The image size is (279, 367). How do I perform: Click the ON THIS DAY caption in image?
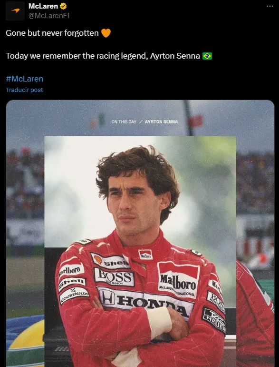coord(124,122)
